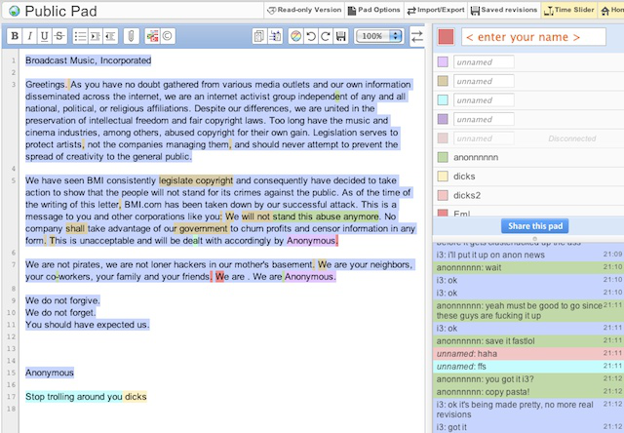Click the highlighted phrase "legislate copyright"
The image size is (624, 433).
pos(196,180)
